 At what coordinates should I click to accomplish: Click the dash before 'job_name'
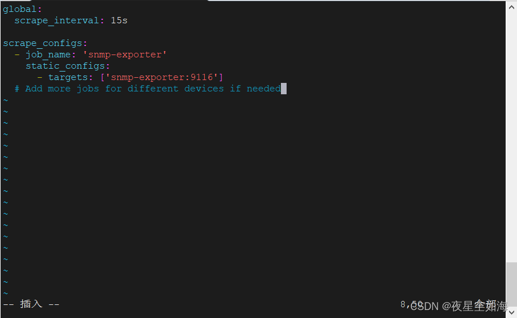(17, 55)
